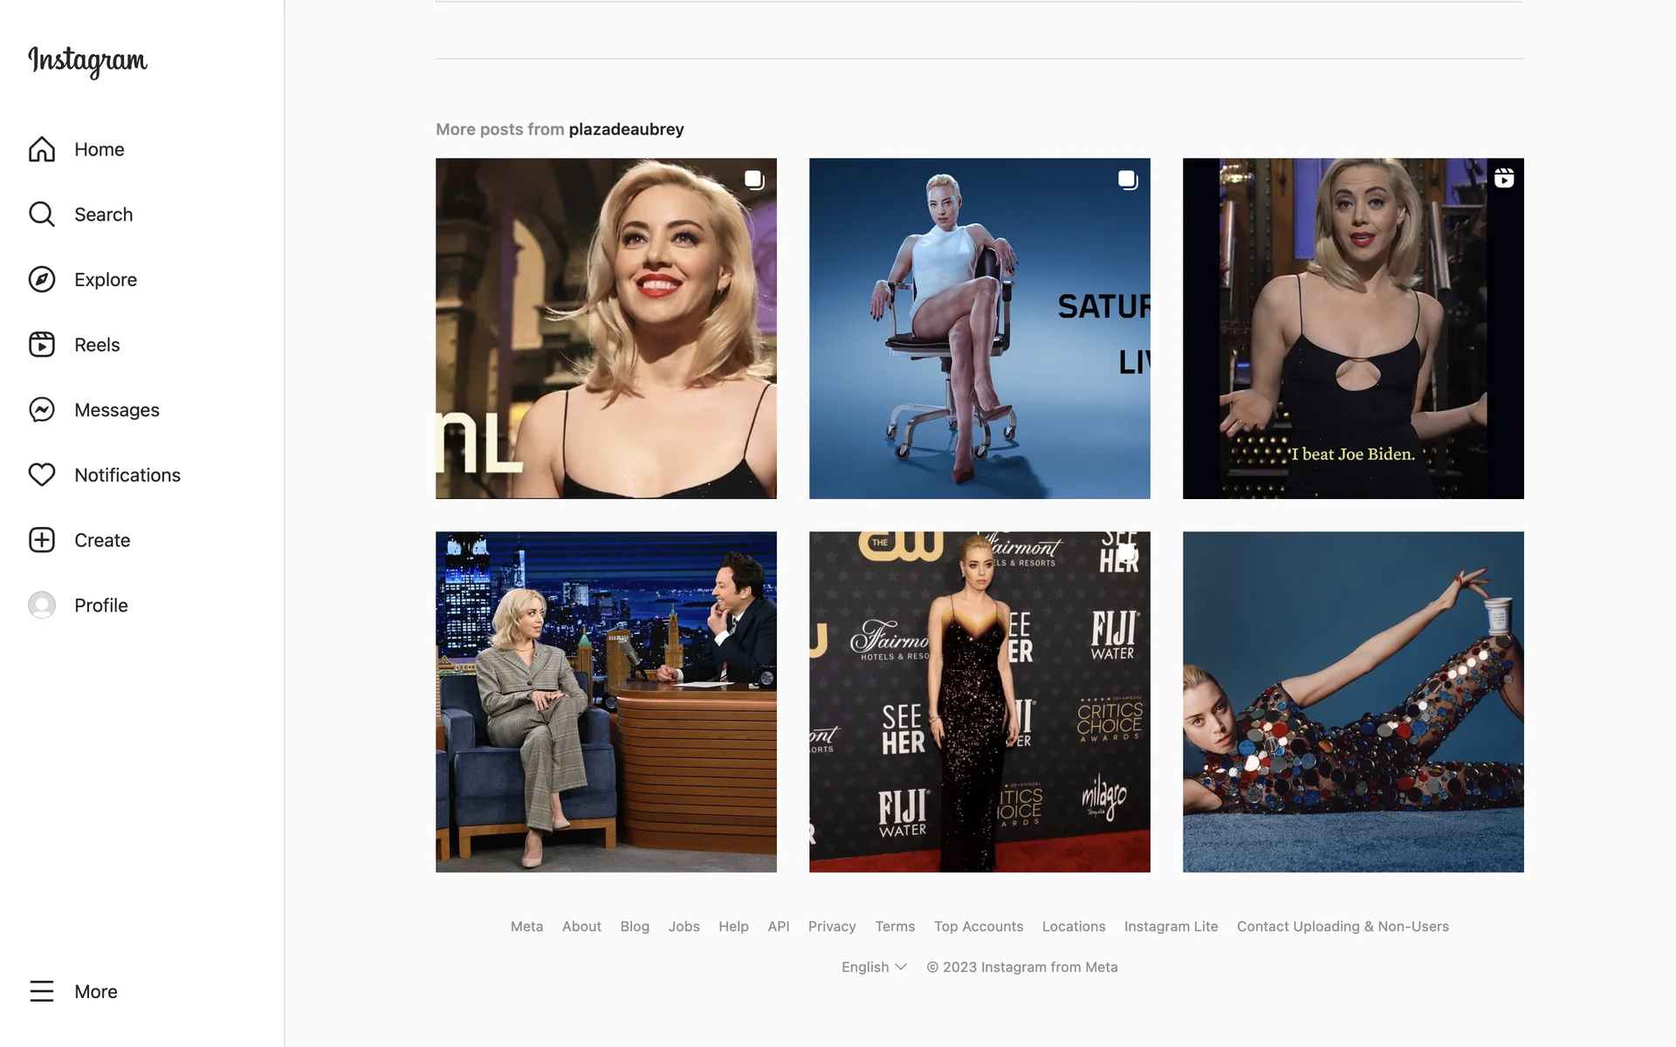This screenshot has width=1676, height=1047.
Task: Expand the More hamburger menu
Action: click(x=42, y=991)
